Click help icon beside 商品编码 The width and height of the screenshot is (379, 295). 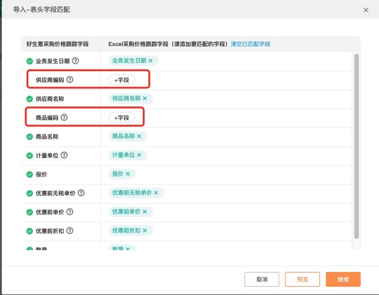click(64, 117)
